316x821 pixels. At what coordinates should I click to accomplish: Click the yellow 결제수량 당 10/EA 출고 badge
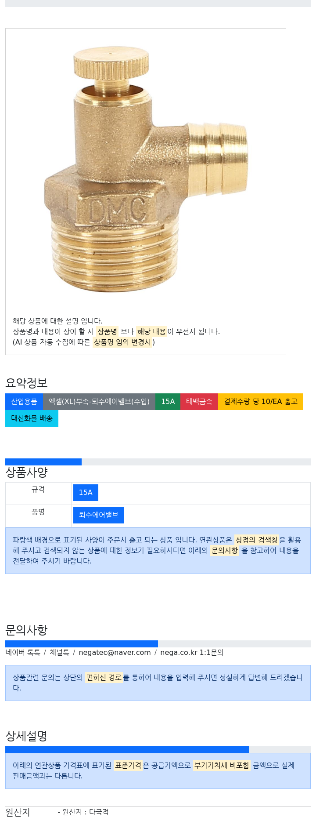261,402
